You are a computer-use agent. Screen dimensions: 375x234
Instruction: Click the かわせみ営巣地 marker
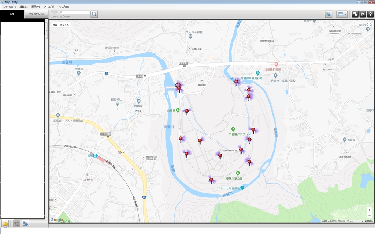pyautogui.click(x=242, y=188)
